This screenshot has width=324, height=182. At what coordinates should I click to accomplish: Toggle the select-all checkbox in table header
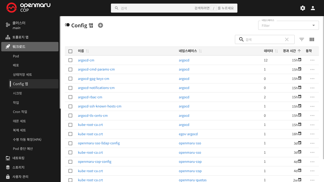70,51
